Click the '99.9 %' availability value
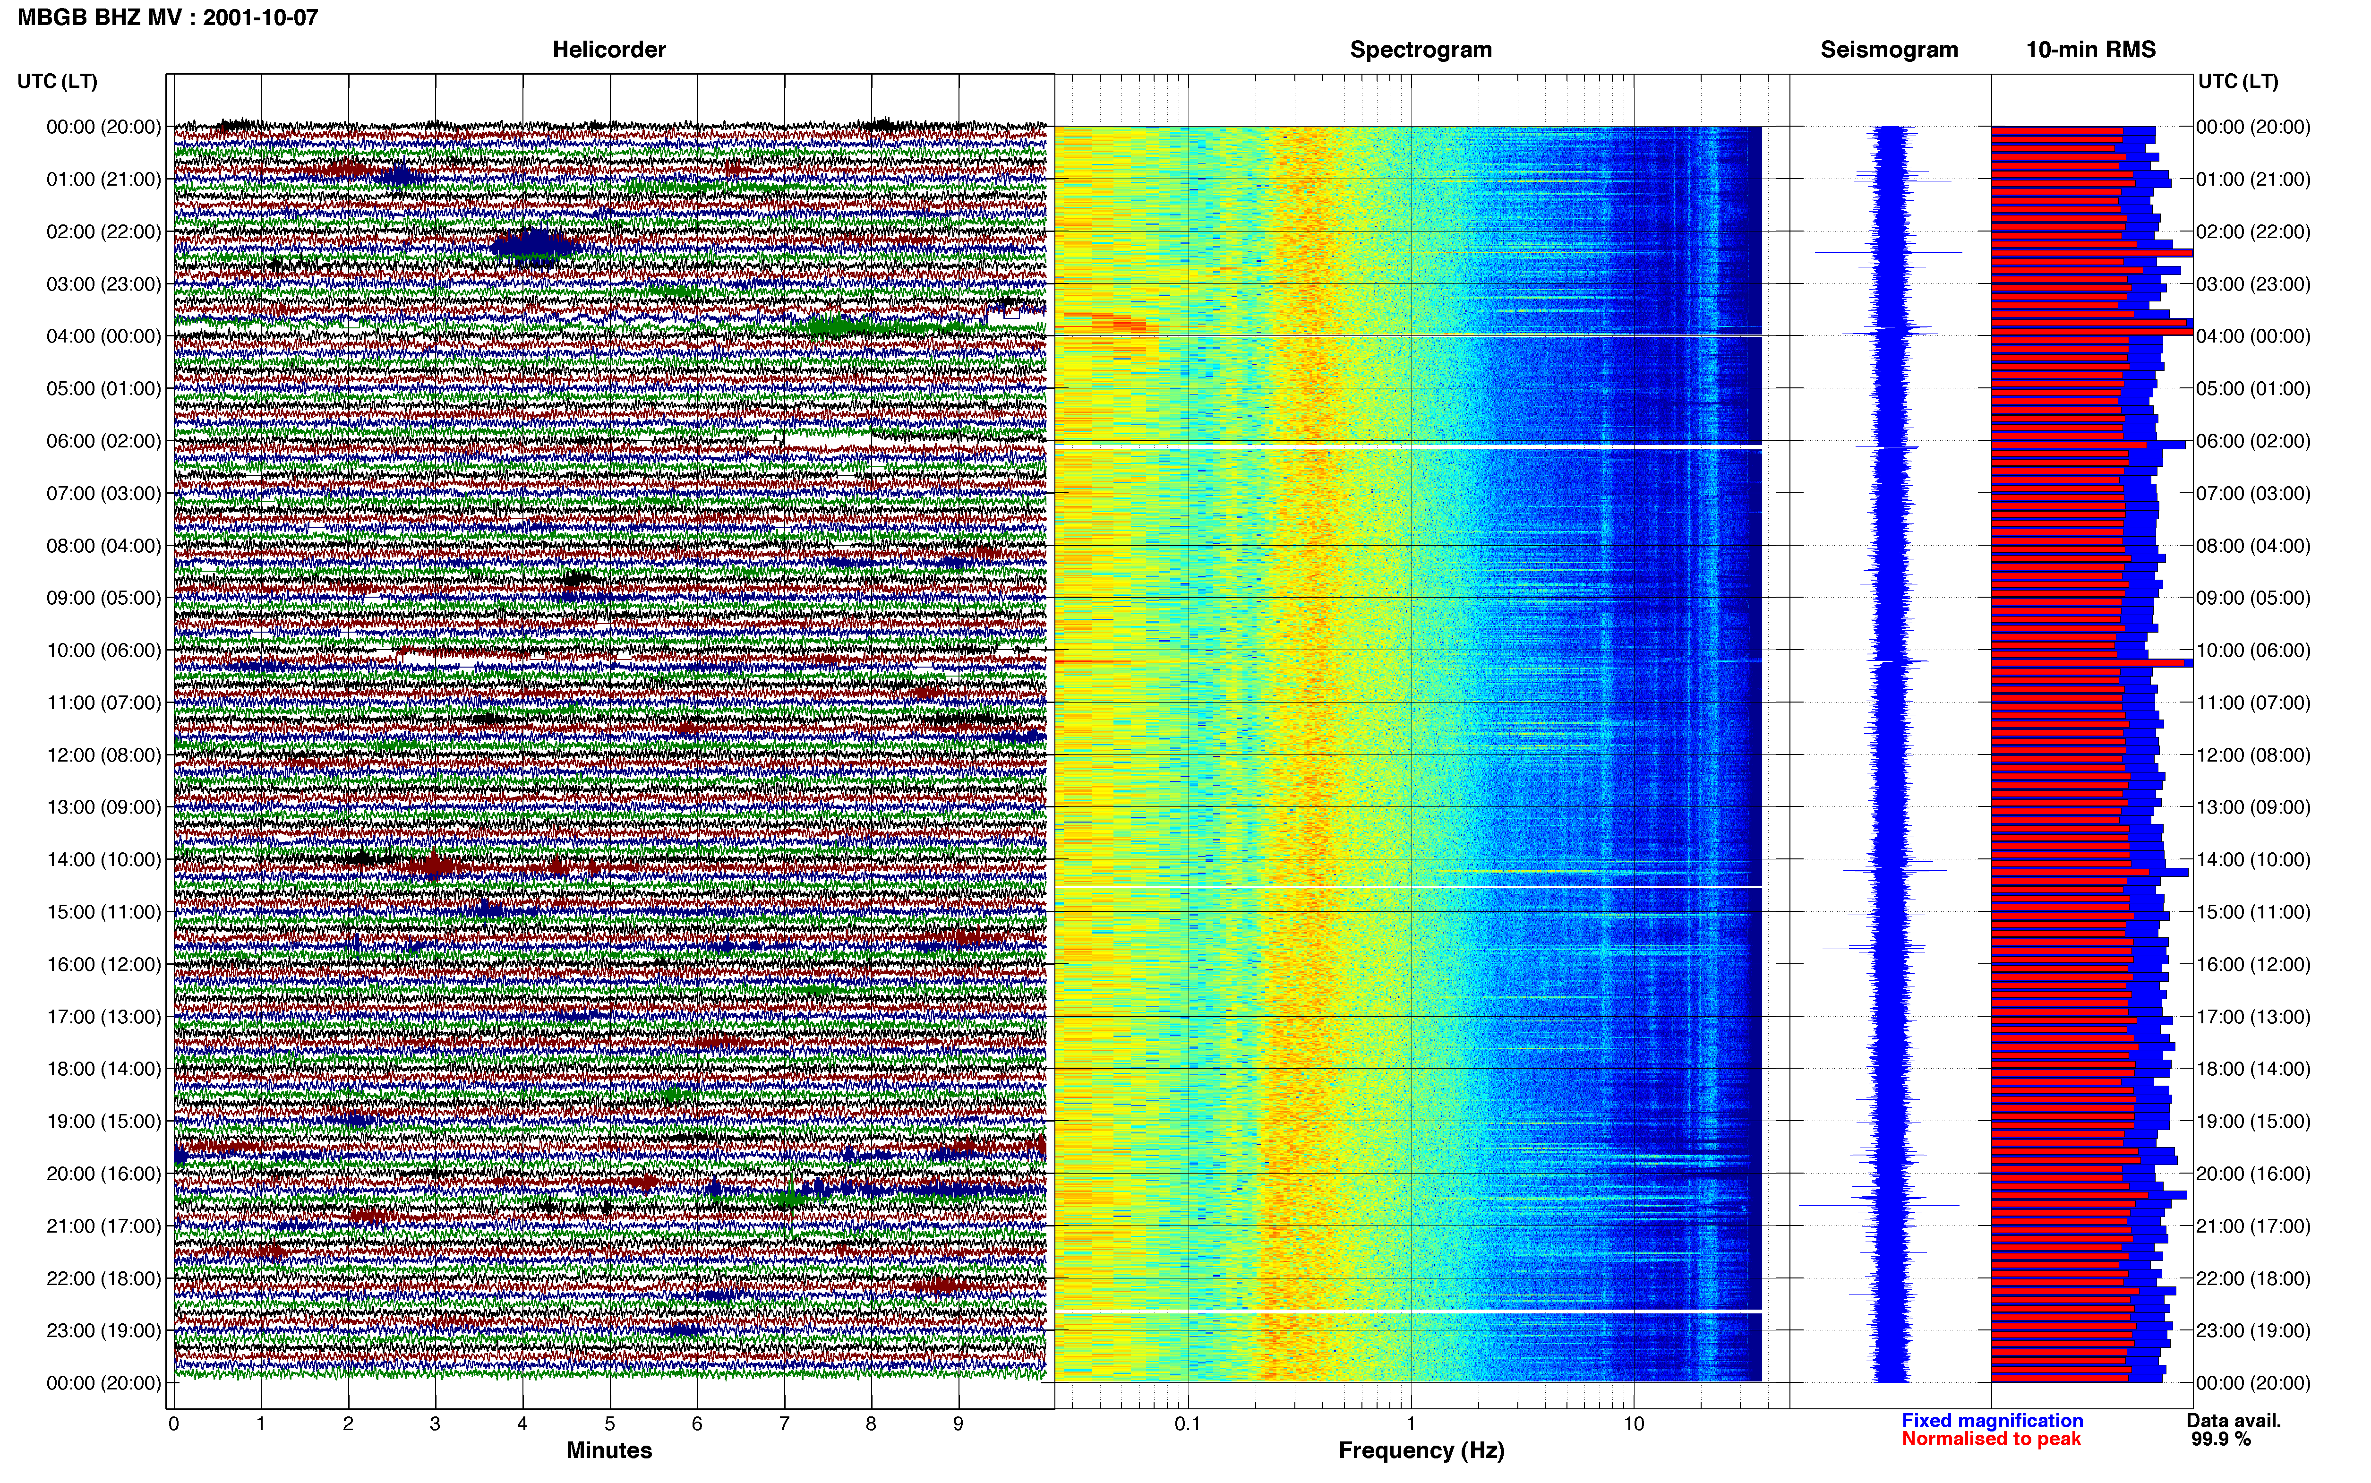Screen dimensions: 2371x1483 coord(2221,1440)
